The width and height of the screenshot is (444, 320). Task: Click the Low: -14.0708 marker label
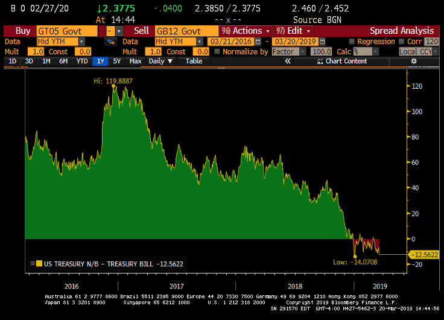coord(355,262)
